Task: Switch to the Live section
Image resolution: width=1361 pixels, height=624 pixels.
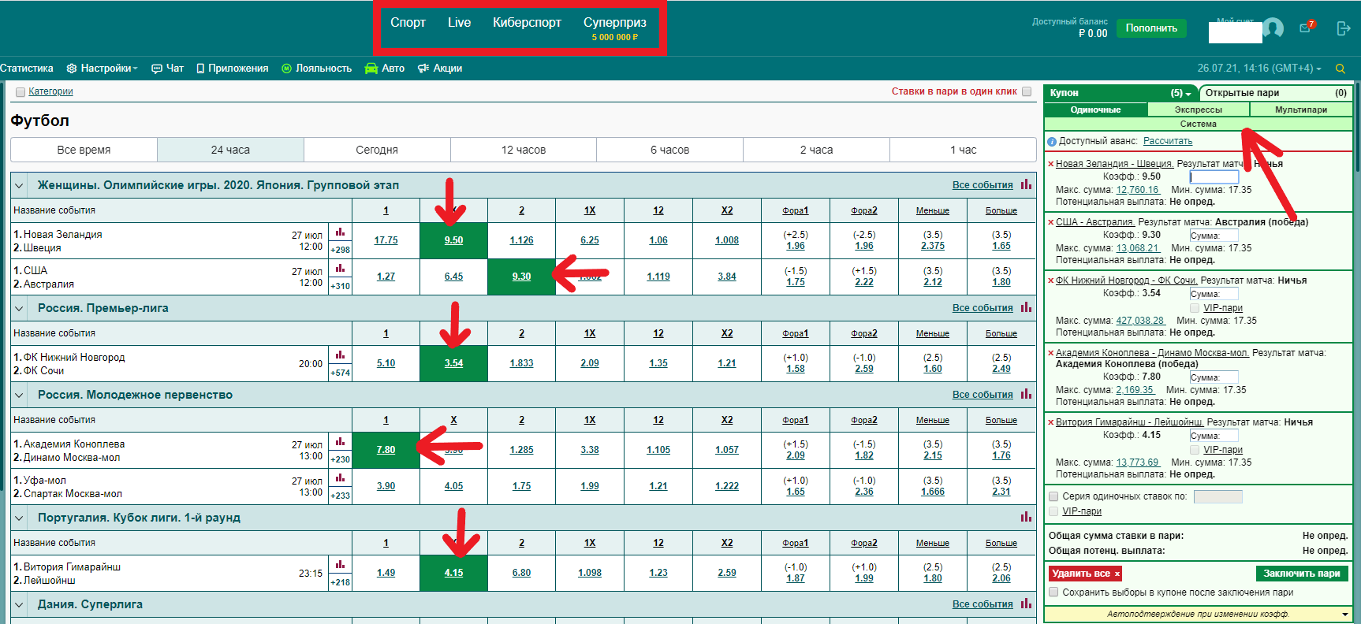Action: (x=459, y=23)
